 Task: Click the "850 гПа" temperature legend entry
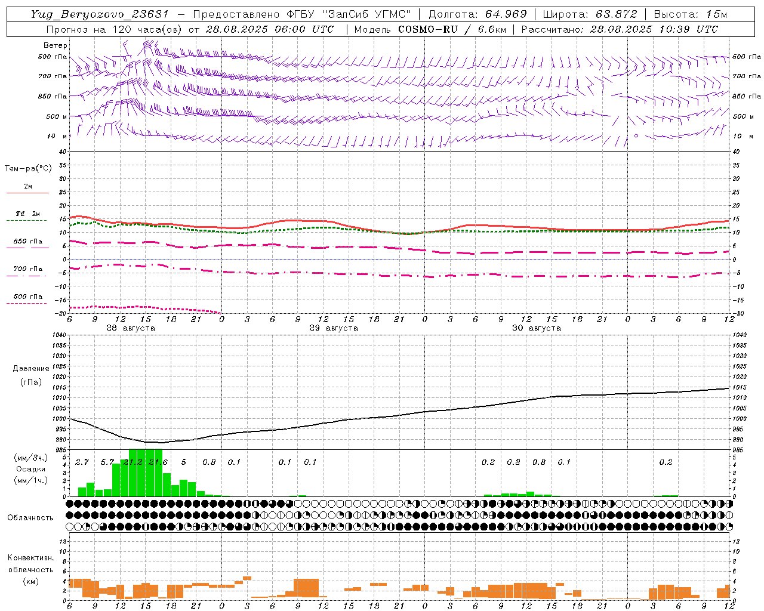click(x=27, y=242)
